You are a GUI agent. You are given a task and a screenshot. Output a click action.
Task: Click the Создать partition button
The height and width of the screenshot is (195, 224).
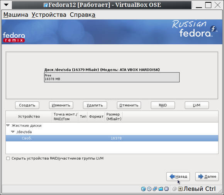(x=27, y=105)
